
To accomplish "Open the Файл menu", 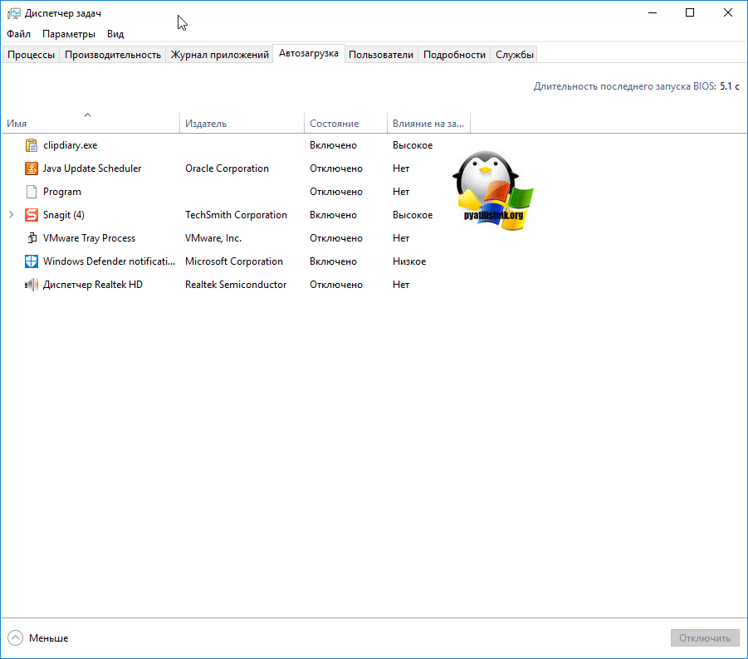I will (x=18, y=34).
